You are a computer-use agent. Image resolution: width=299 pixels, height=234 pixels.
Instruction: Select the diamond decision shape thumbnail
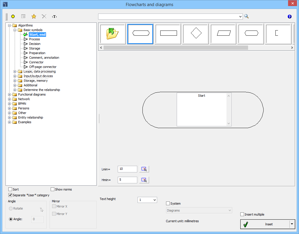tap(196, 34)
